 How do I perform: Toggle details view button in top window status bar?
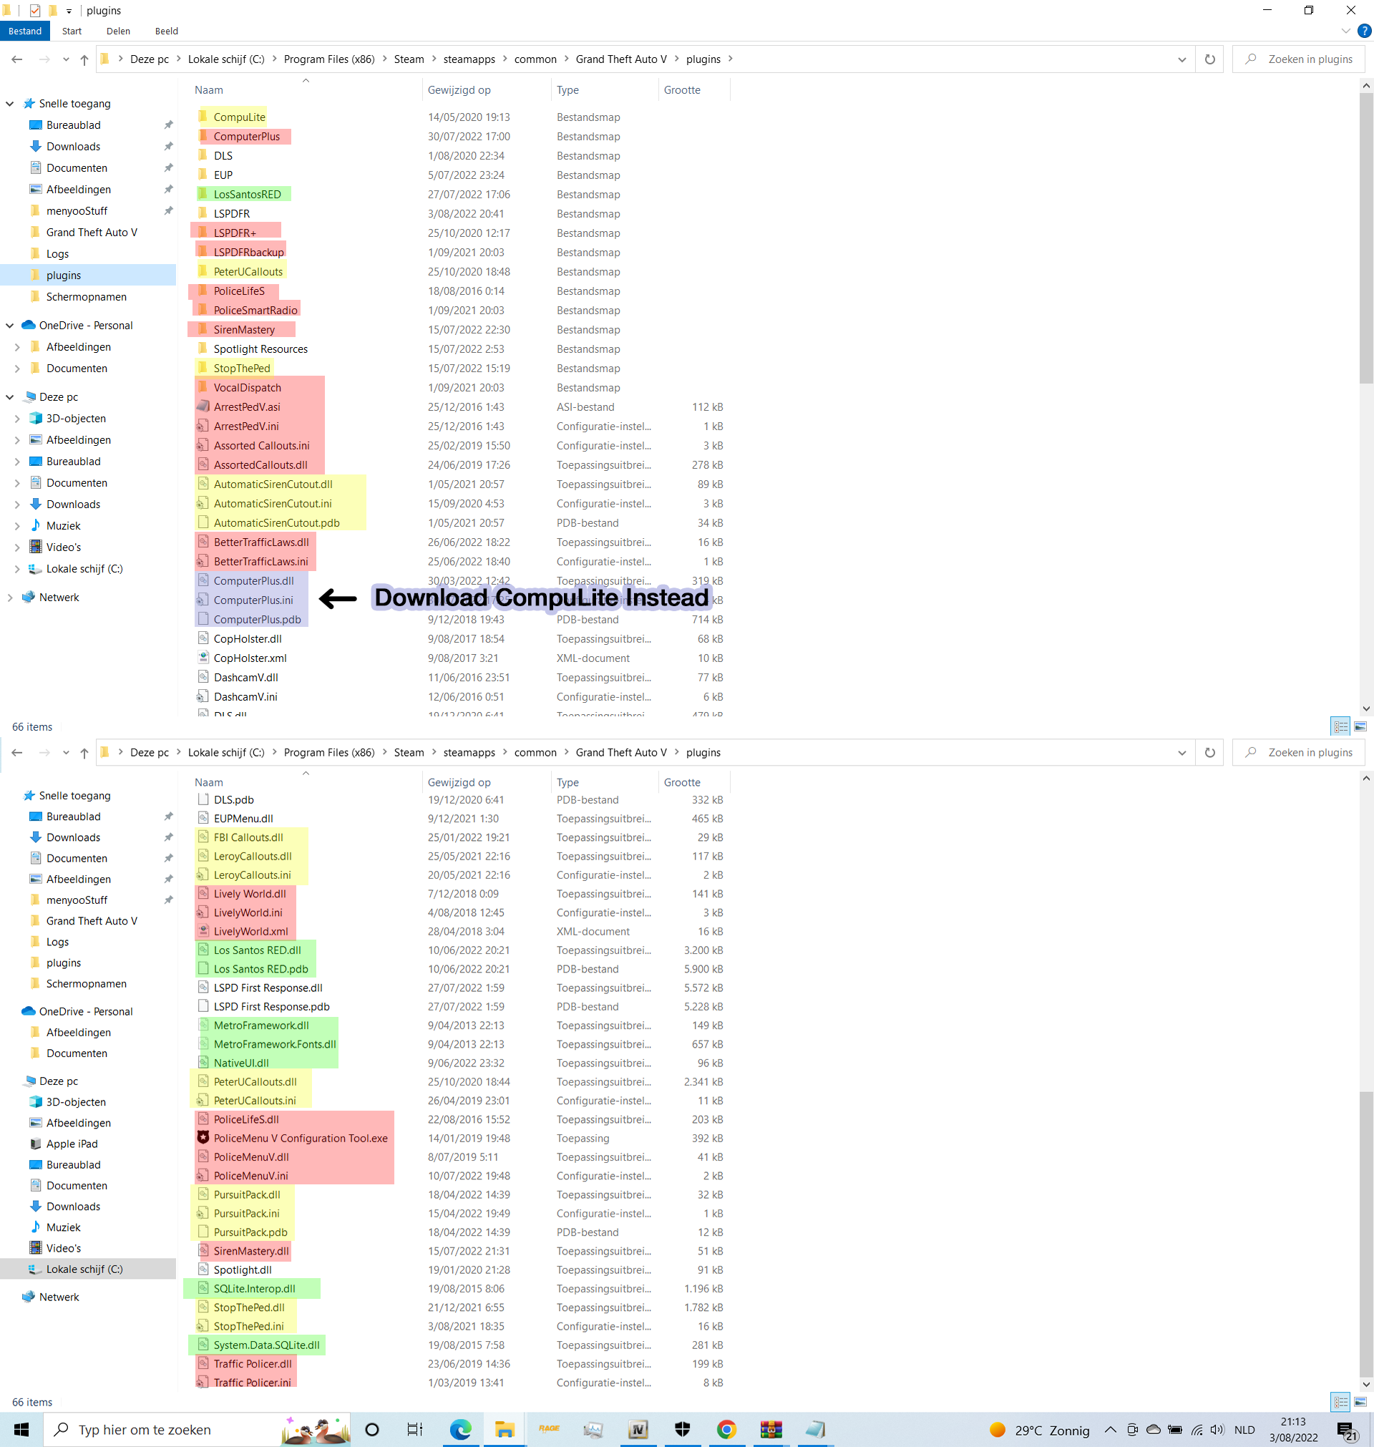click(x=1340, y=726)
